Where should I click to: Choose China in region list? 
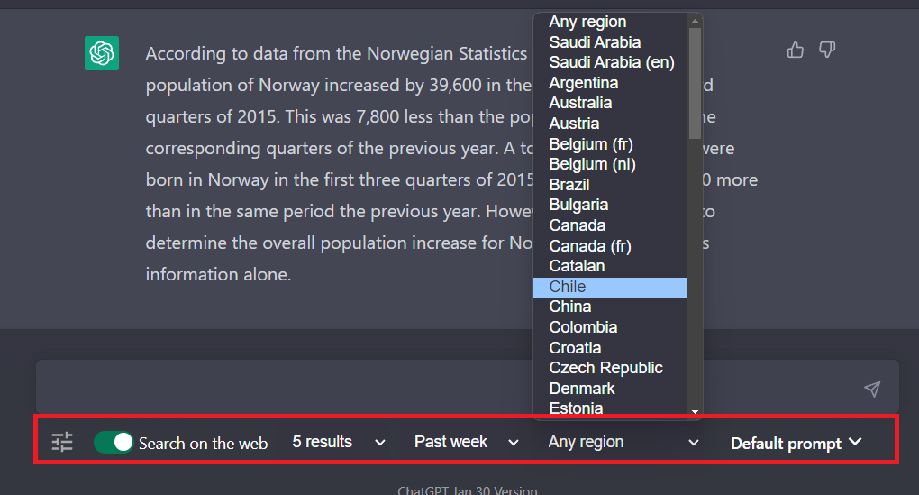point(610,307)
